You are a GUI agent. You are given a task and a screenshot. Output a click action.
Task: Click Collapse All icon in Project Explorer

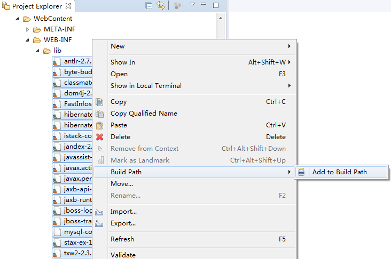point(149,6)
